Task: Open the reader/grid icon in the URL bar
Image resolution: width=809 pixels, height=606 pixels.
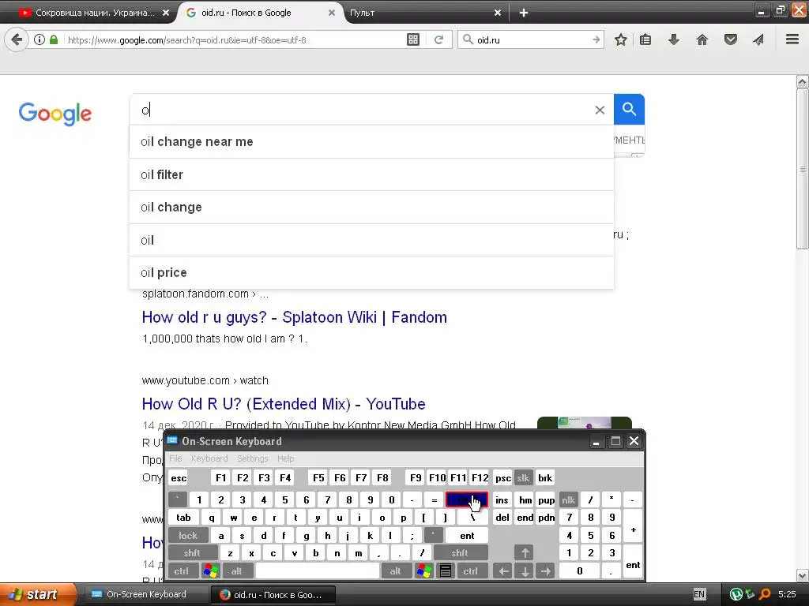Action: pyautogui.click(x=412, y=39)
